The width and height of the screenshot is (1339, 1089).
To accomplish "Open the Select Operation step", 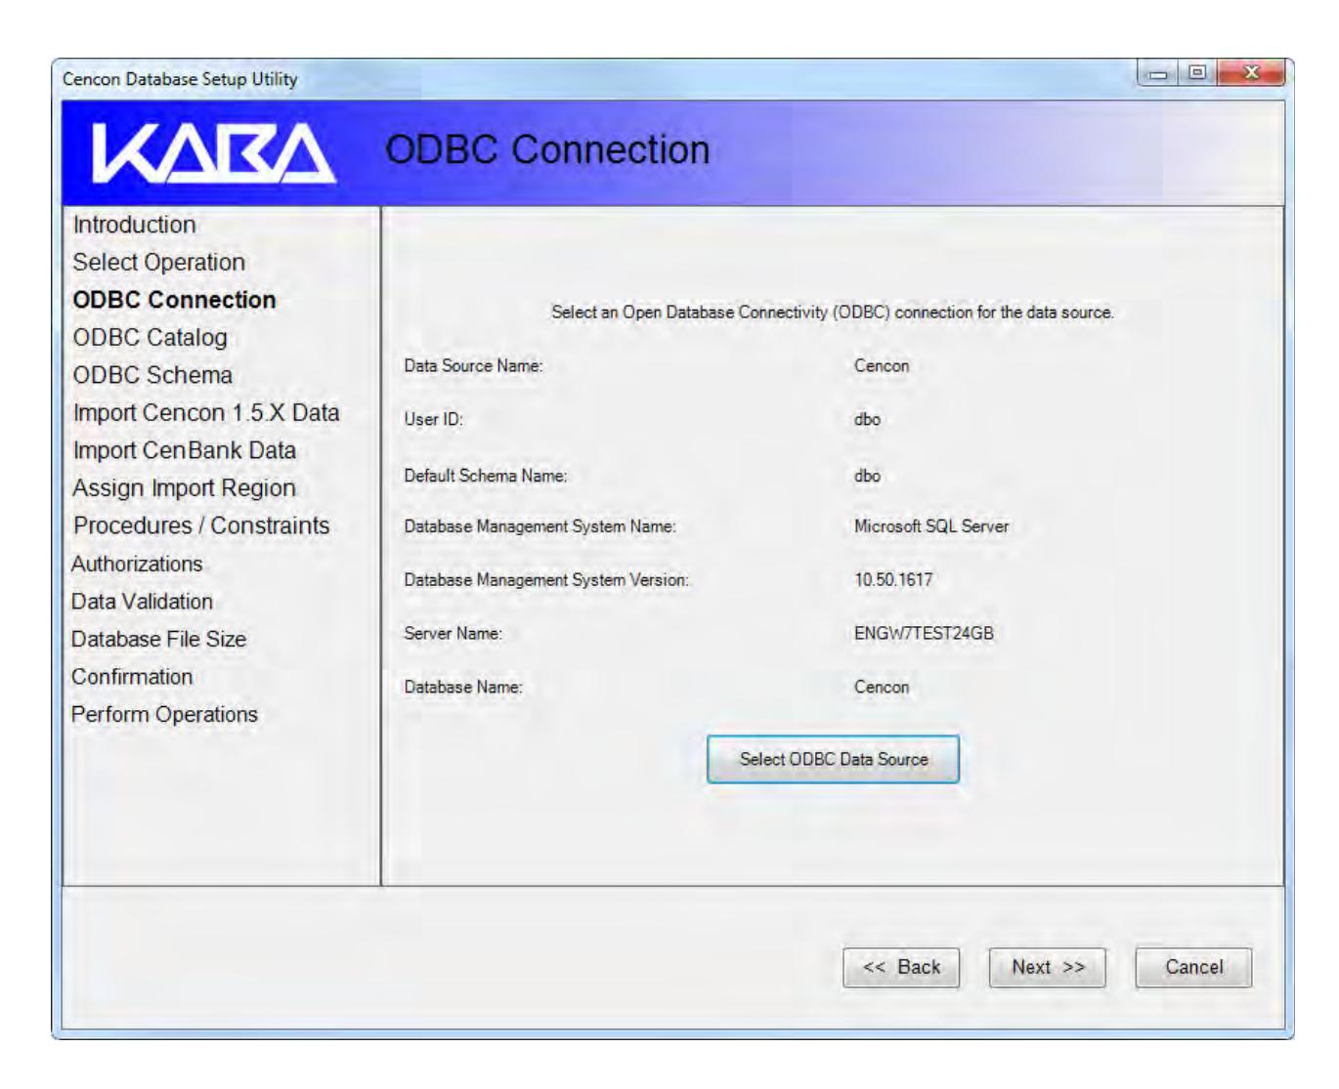I will point(158,263).
